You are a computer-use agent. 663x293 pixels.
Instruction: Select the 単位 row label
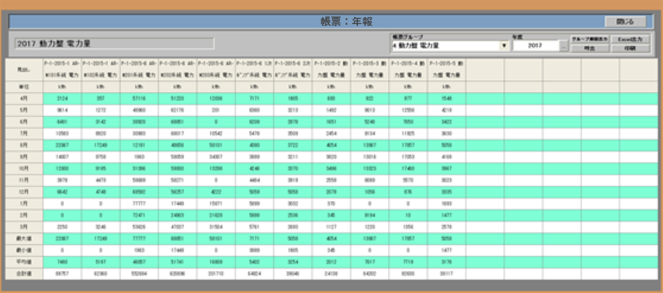tap(23, 87)
